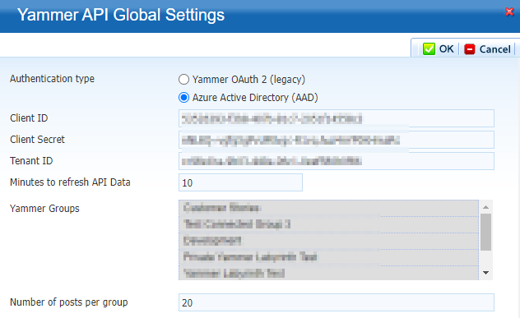This screenshot has height=318, width=520.
Task: Confirm settings with the OK button text
Action: [x=447, y=49]
